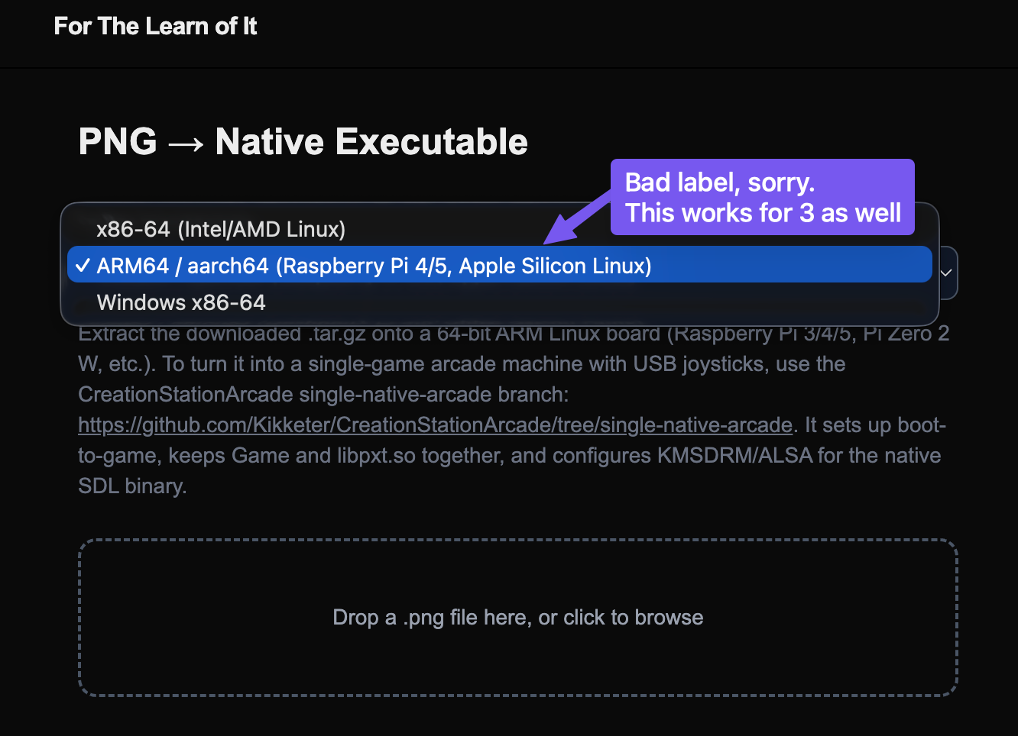The width and height of the screenshot is (1018, 736).
Task: Open the platform select via its chevron
Action: point(946,273)
